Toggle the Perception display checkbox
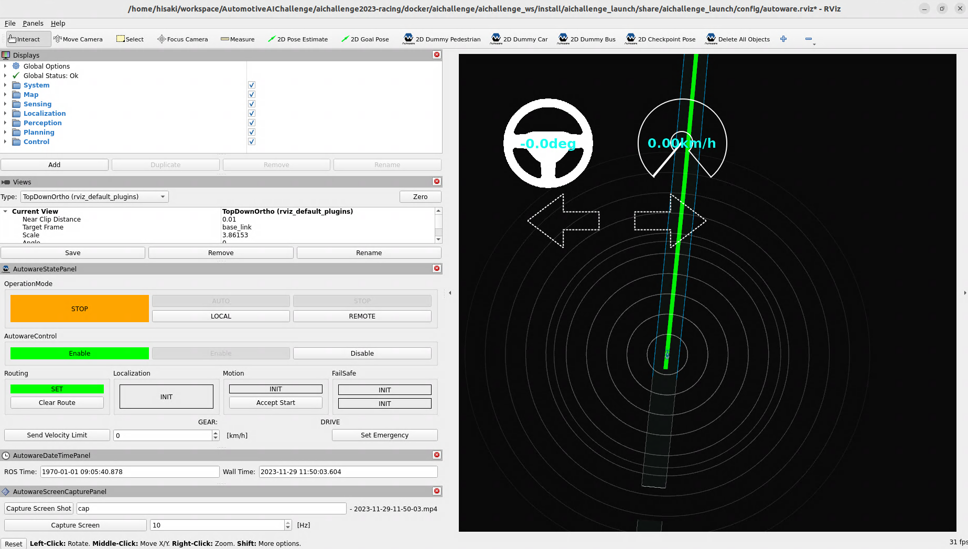 click(x=252, y=123)
